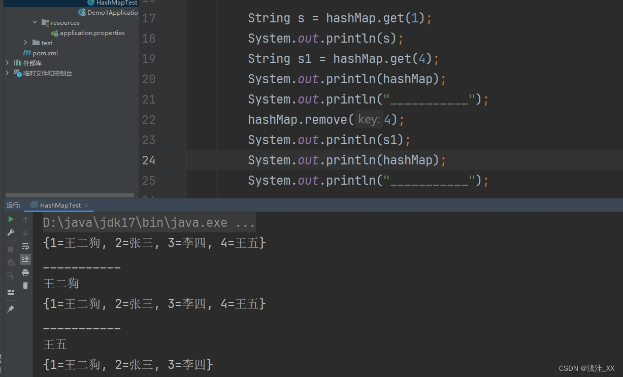Expand the test folder
Viewport: 623px width, 377px height.
point(25,43)
